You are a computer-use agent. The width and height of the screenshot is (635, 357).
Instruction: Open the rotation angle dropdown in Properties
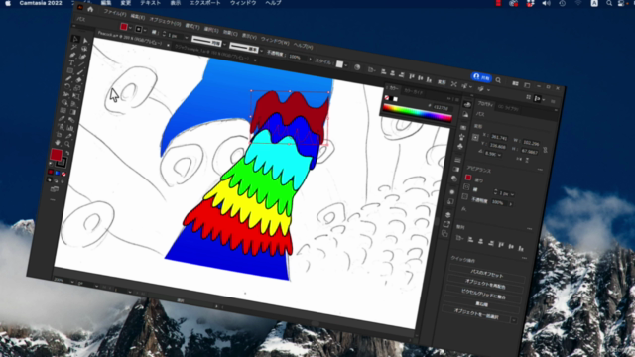click(x=500, y=155)
